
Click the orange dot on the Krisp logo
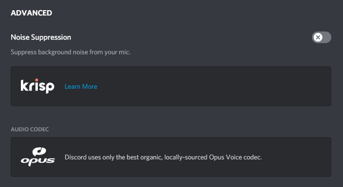tap(36, 80)
